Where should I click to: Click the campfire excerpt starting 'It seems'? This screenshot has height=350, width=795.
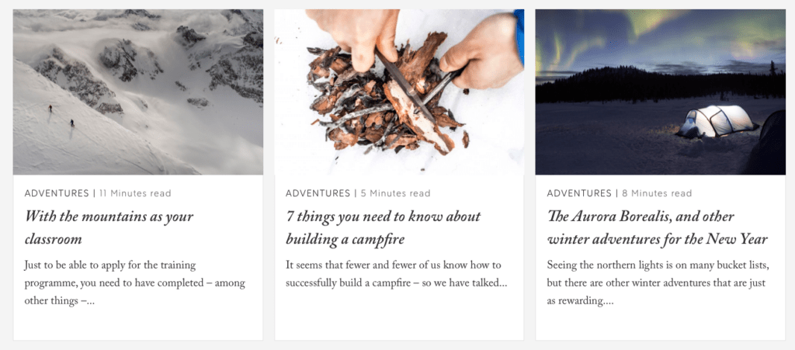pyautogui.click(x=397, y=274)
